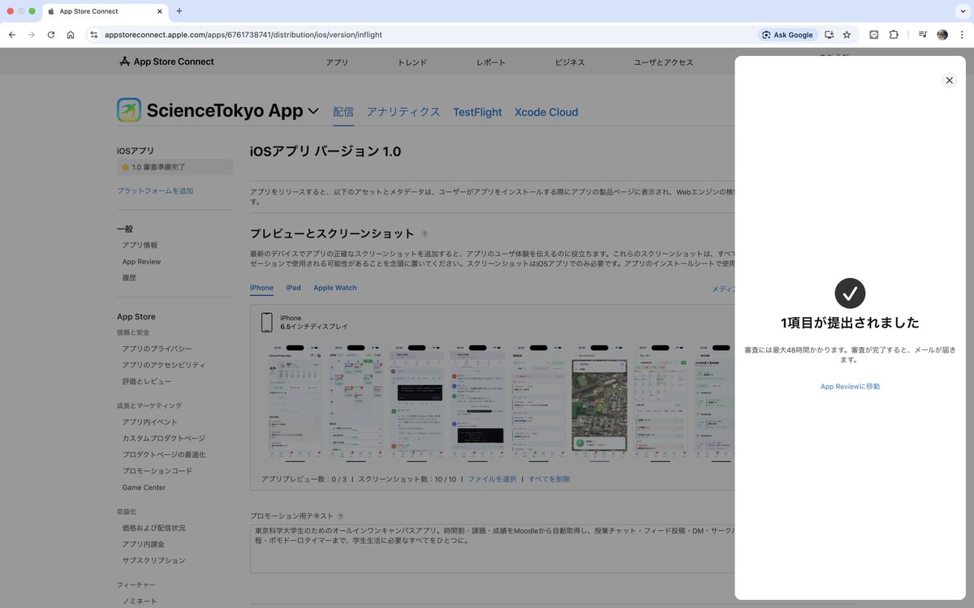Image resolution: width=974 pixels, height=608 pixels.
Task: Click the site information icon in address bar
Action: pyautogui.click(x=93, y=35)
